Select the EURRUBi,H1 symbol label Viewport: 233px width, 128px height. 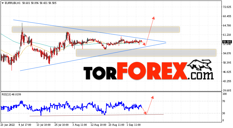pos(13,3)
